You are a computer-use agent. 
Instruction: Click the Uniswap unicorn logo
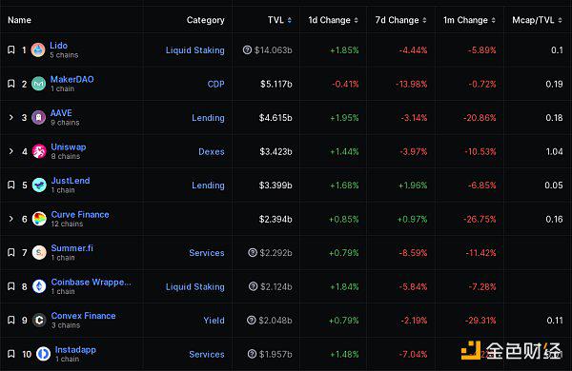point(39,151)
